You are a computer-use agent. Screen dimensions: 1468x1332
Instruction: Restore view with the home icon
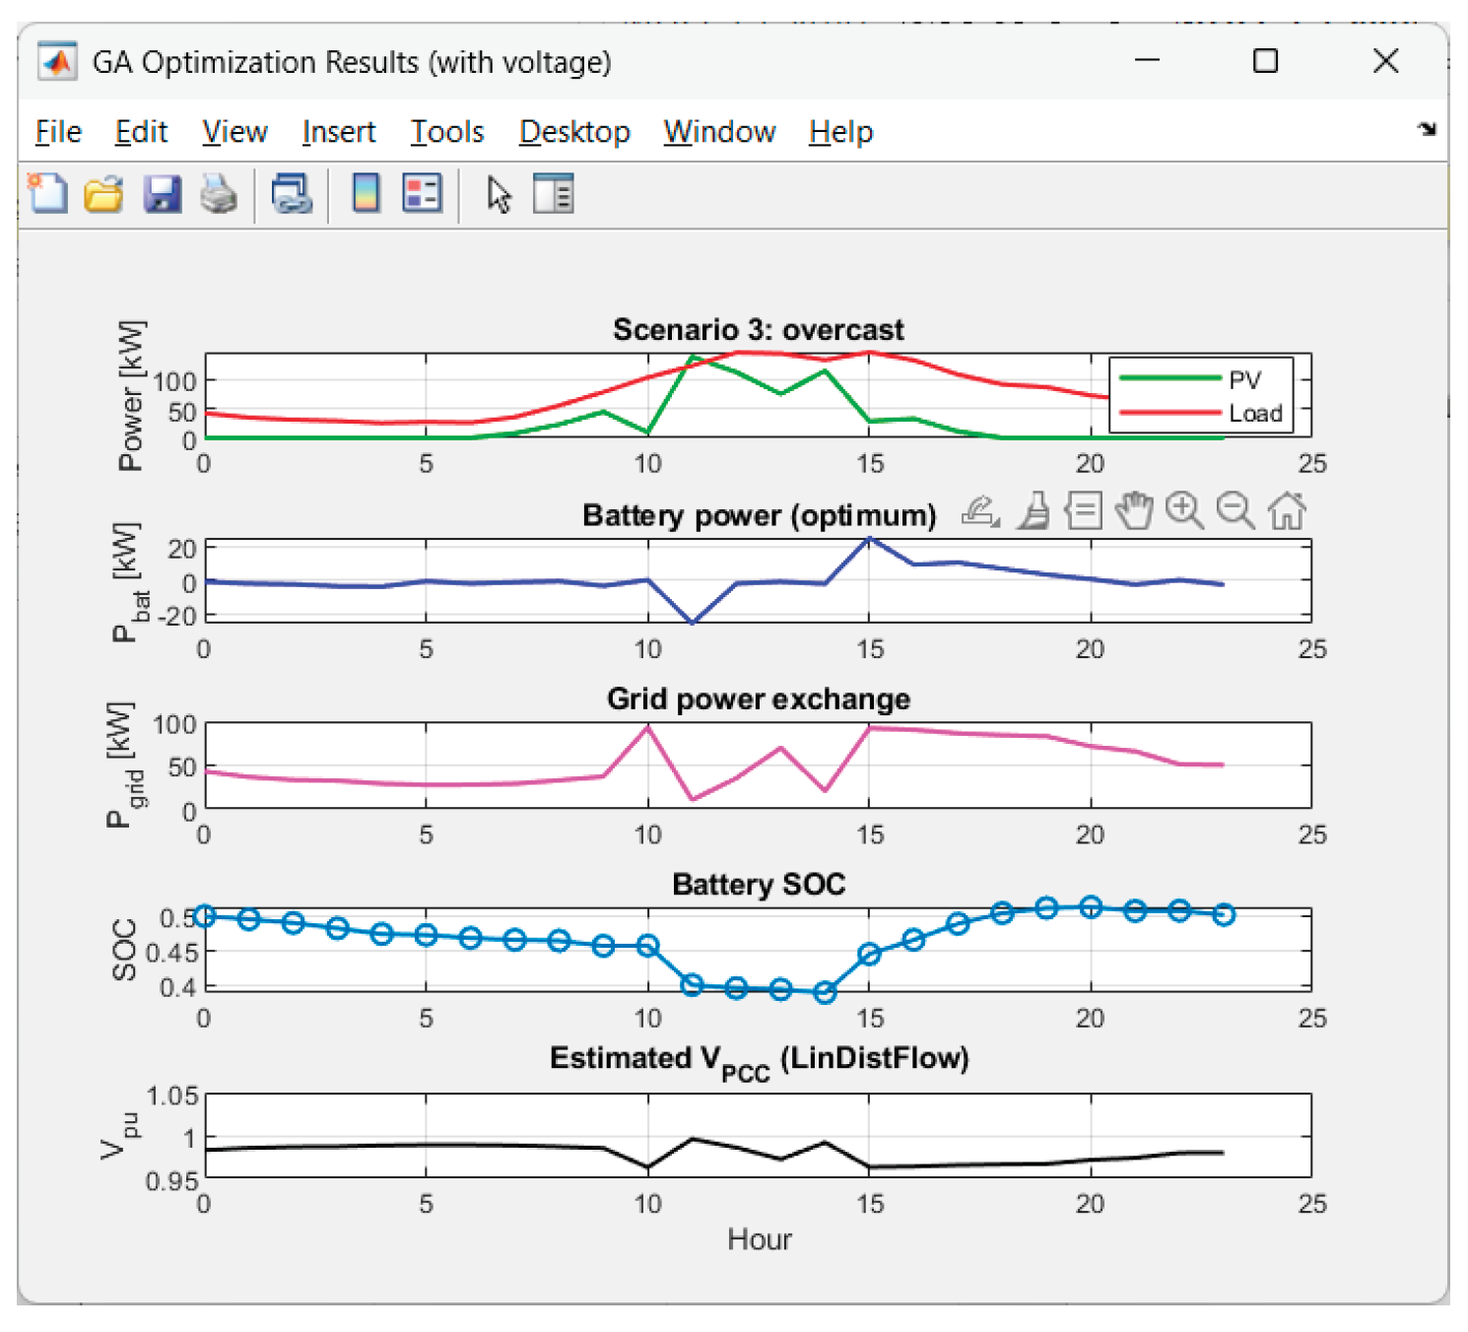click(1287, 511)
